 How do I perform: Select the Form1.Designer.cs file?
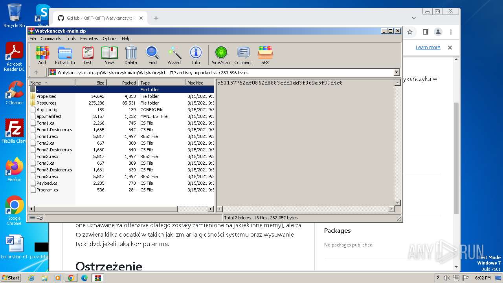pyautogui.click(x=121, y=130)
